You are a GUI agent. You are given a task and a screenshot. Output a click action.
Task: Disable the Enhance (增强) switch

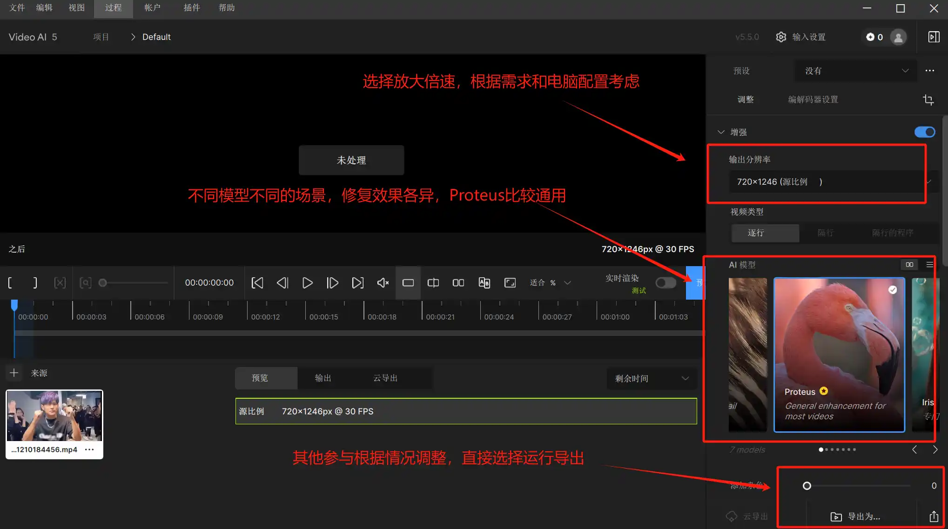[925, 132]
